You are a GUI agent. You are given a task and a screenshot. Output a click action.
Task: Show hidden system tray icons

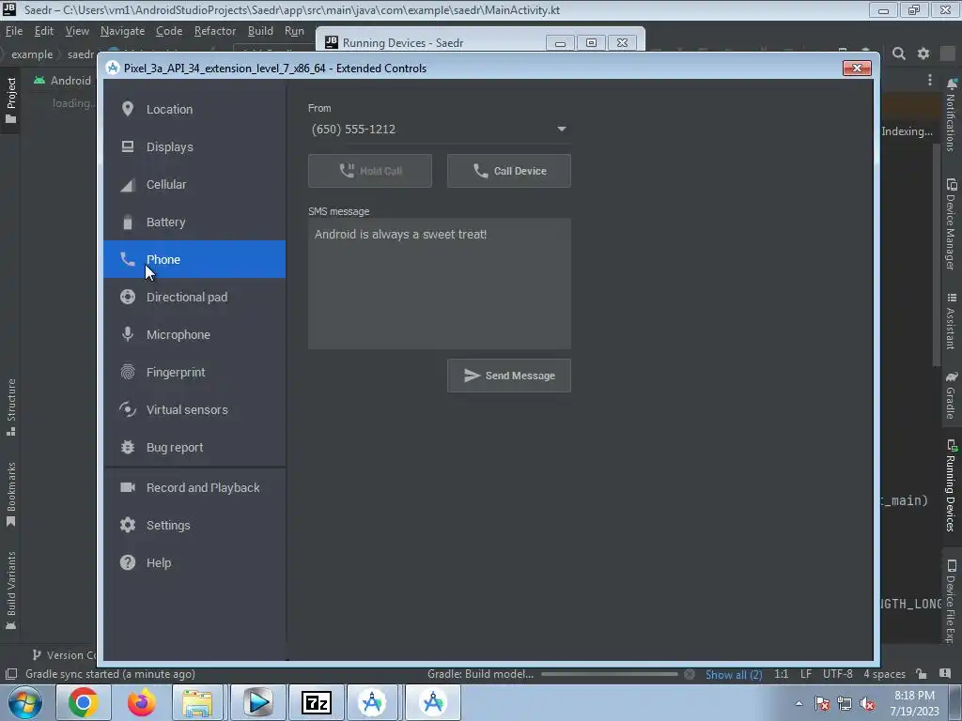[799, 703]
